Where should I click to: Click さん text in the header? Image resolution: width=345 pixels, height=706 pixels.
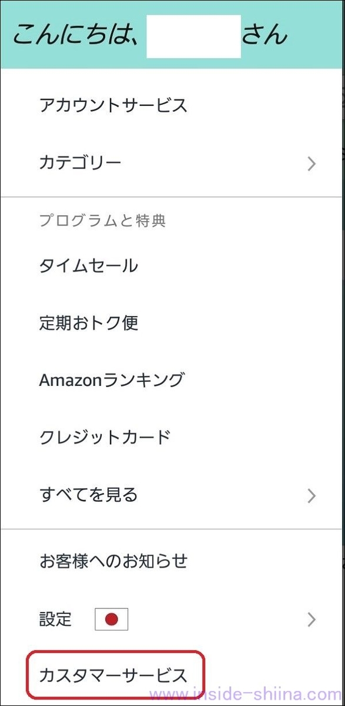point(264,35)
